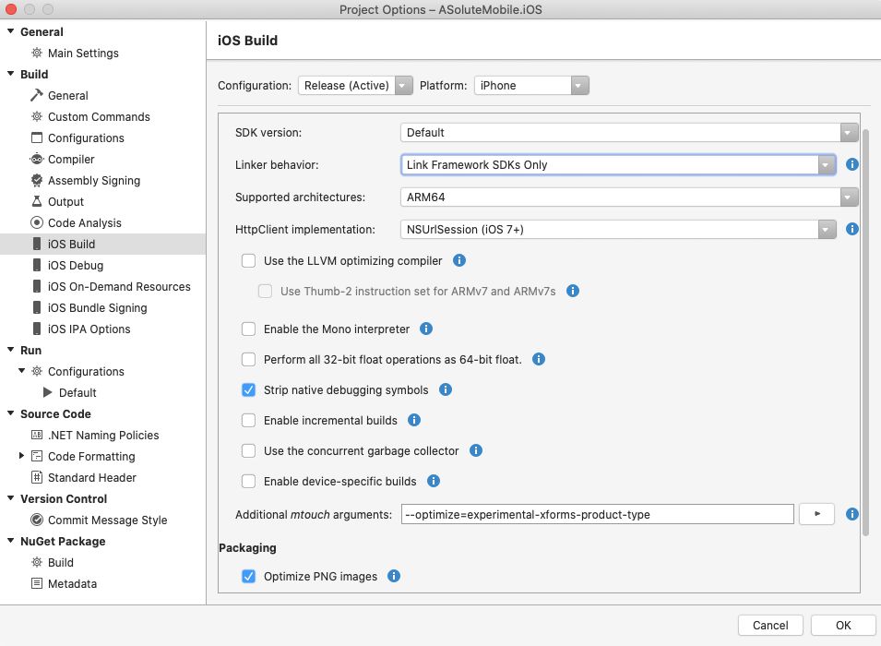Open the Configuration dropdown
Viewport: 881px width, 646px height.
[355, 86]
